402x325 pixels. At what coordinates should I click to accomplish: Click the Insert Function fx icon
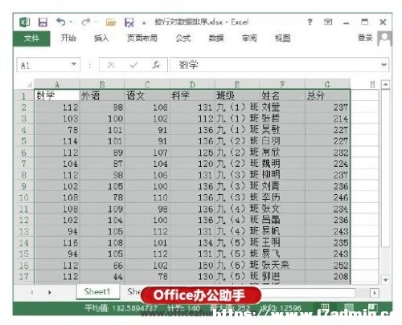[x=156, y=65]
